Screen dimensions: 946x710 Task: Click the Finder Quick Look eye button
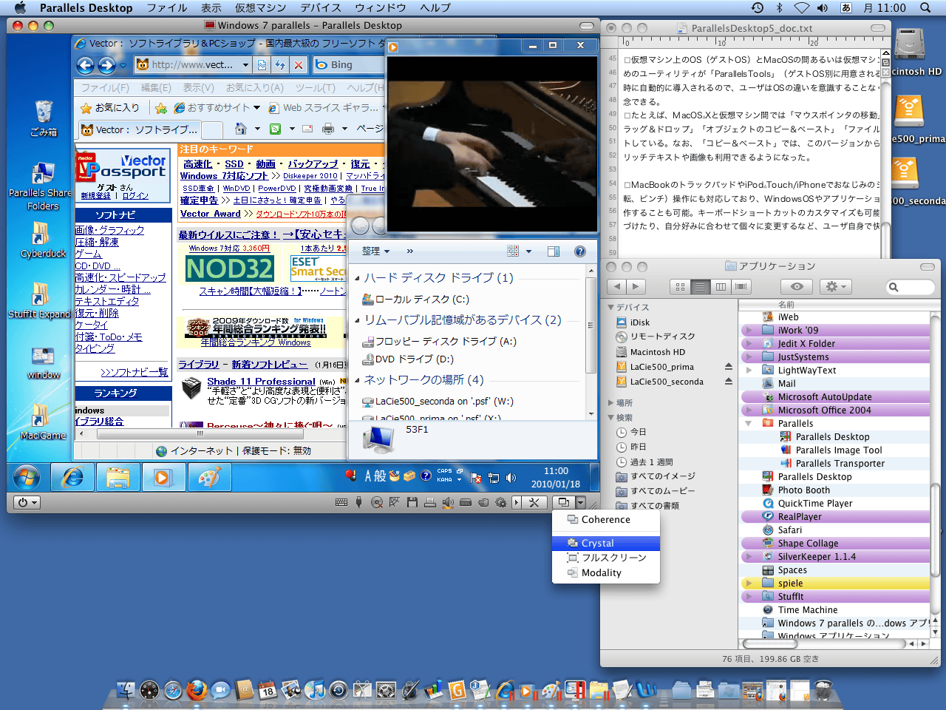point(797,287)
